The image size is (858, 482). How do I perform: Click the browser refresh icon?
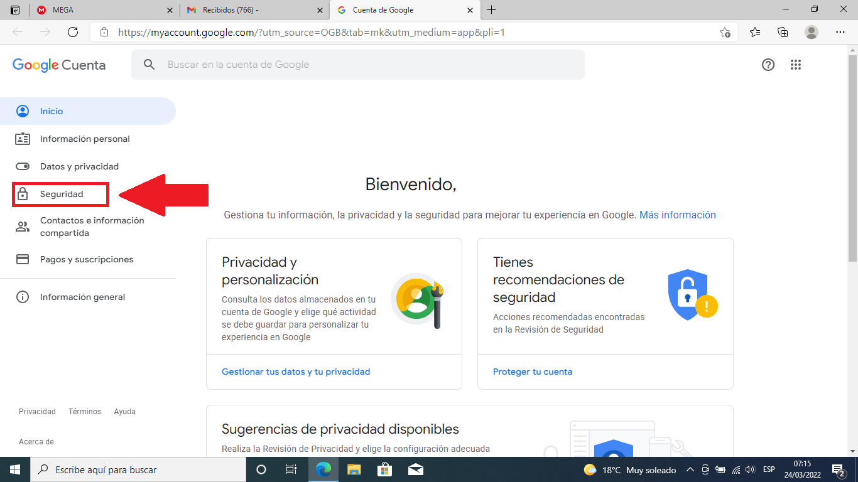point(73,32)
